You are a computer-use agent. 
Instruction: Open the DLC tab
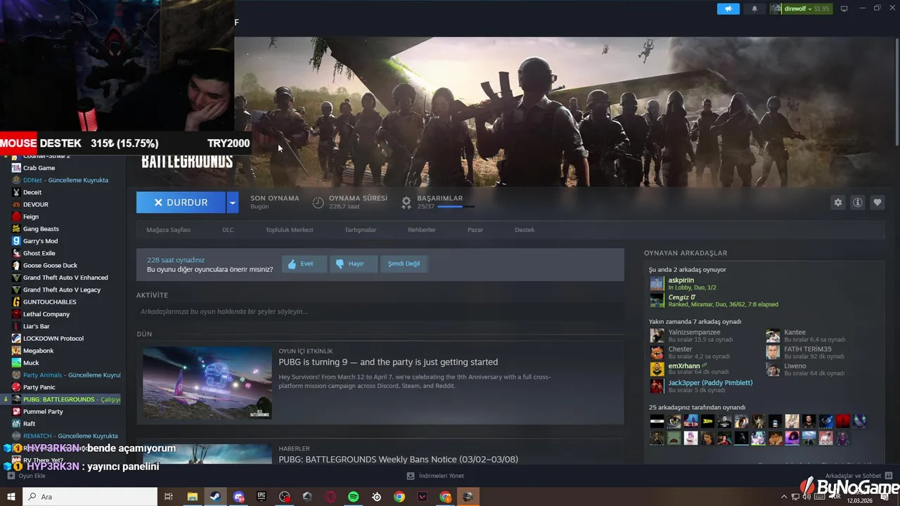pyautogui.click(x=228, y=230)
